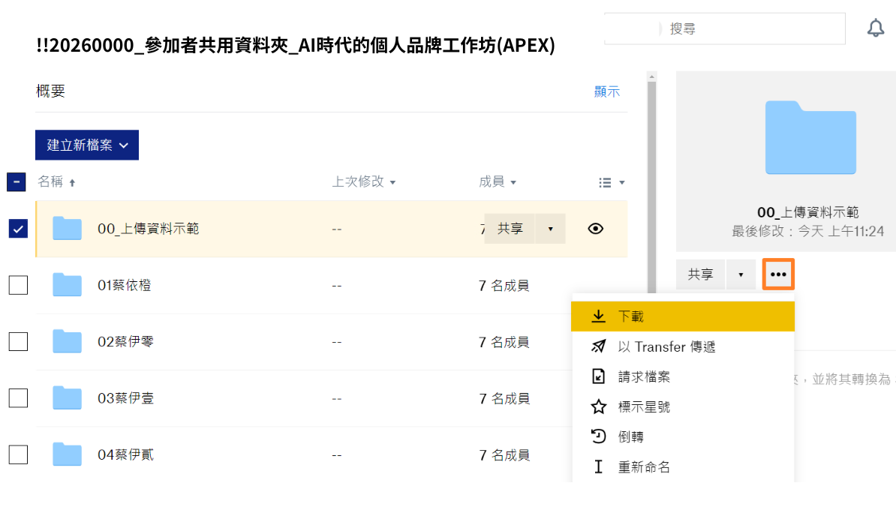Open share dropdown arrow in right details panel

[x=741, y=274]
